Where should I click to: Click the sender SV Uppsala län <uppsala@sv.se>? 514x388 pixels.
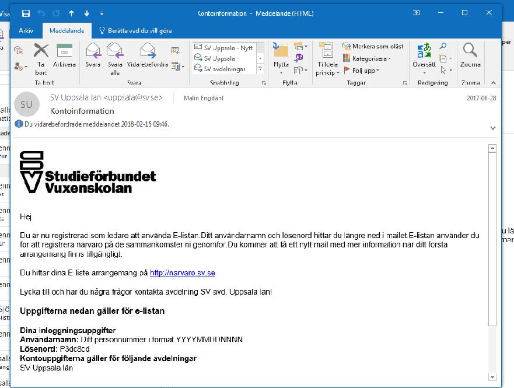coord(106,97)
